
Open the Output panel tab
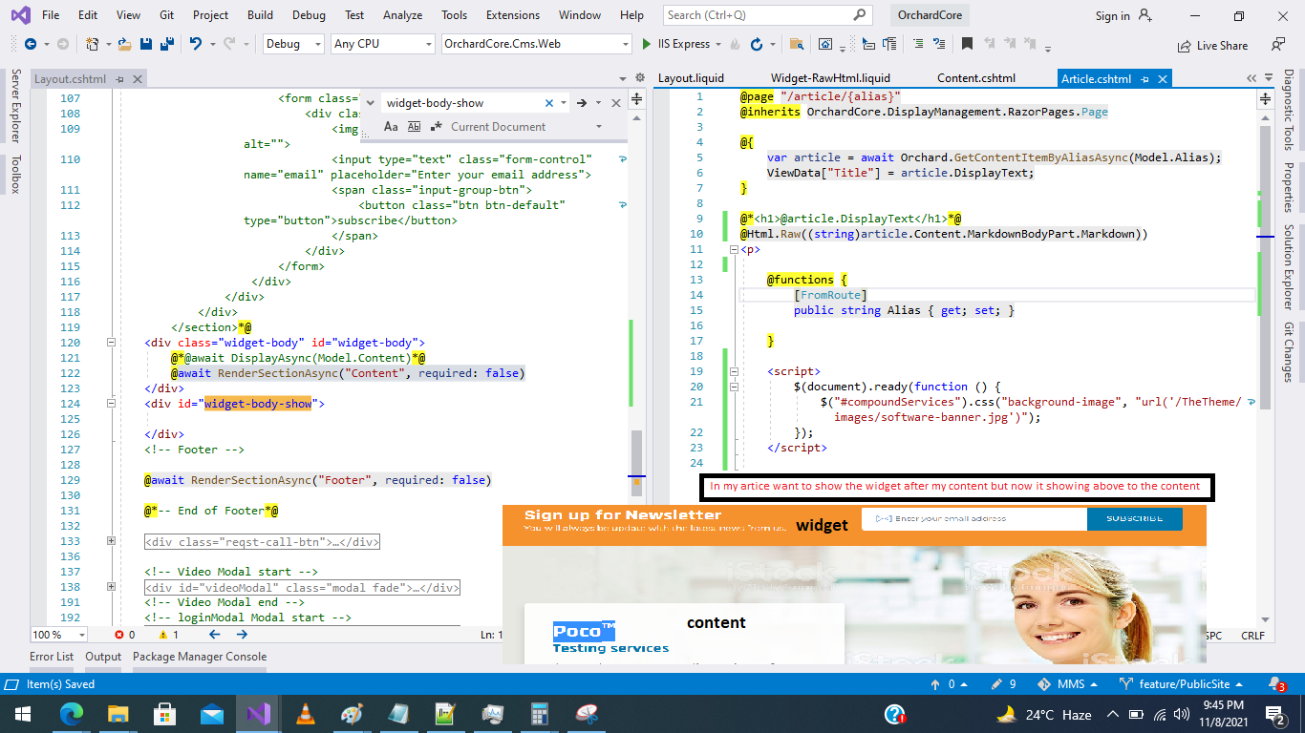pos(103,657)
